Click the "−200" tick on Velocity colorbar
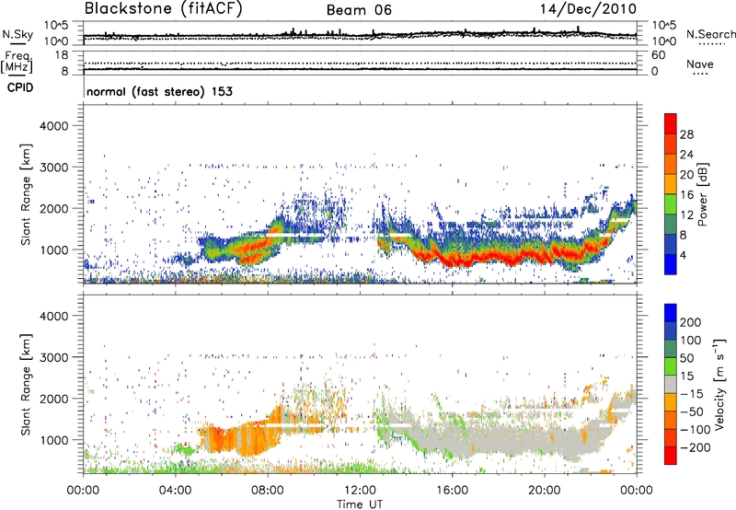 695,447
